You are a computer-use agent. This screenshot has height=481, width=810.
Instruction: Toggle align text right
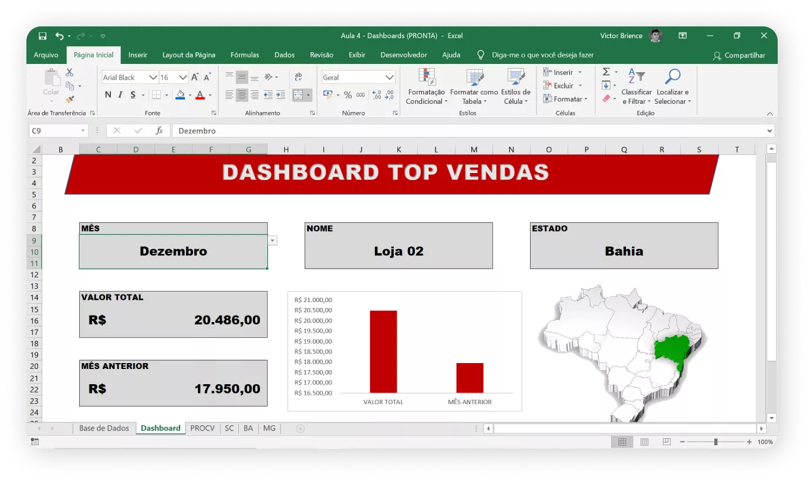pyautogui.click(x=254, y=94)
